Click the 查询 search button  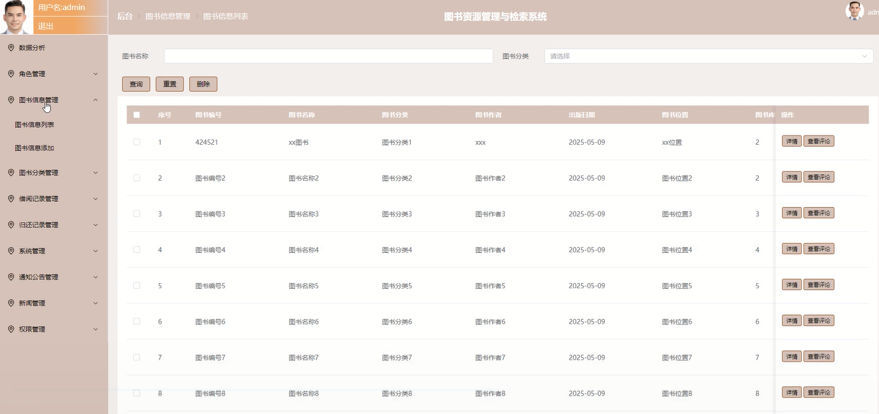[136, 84]
